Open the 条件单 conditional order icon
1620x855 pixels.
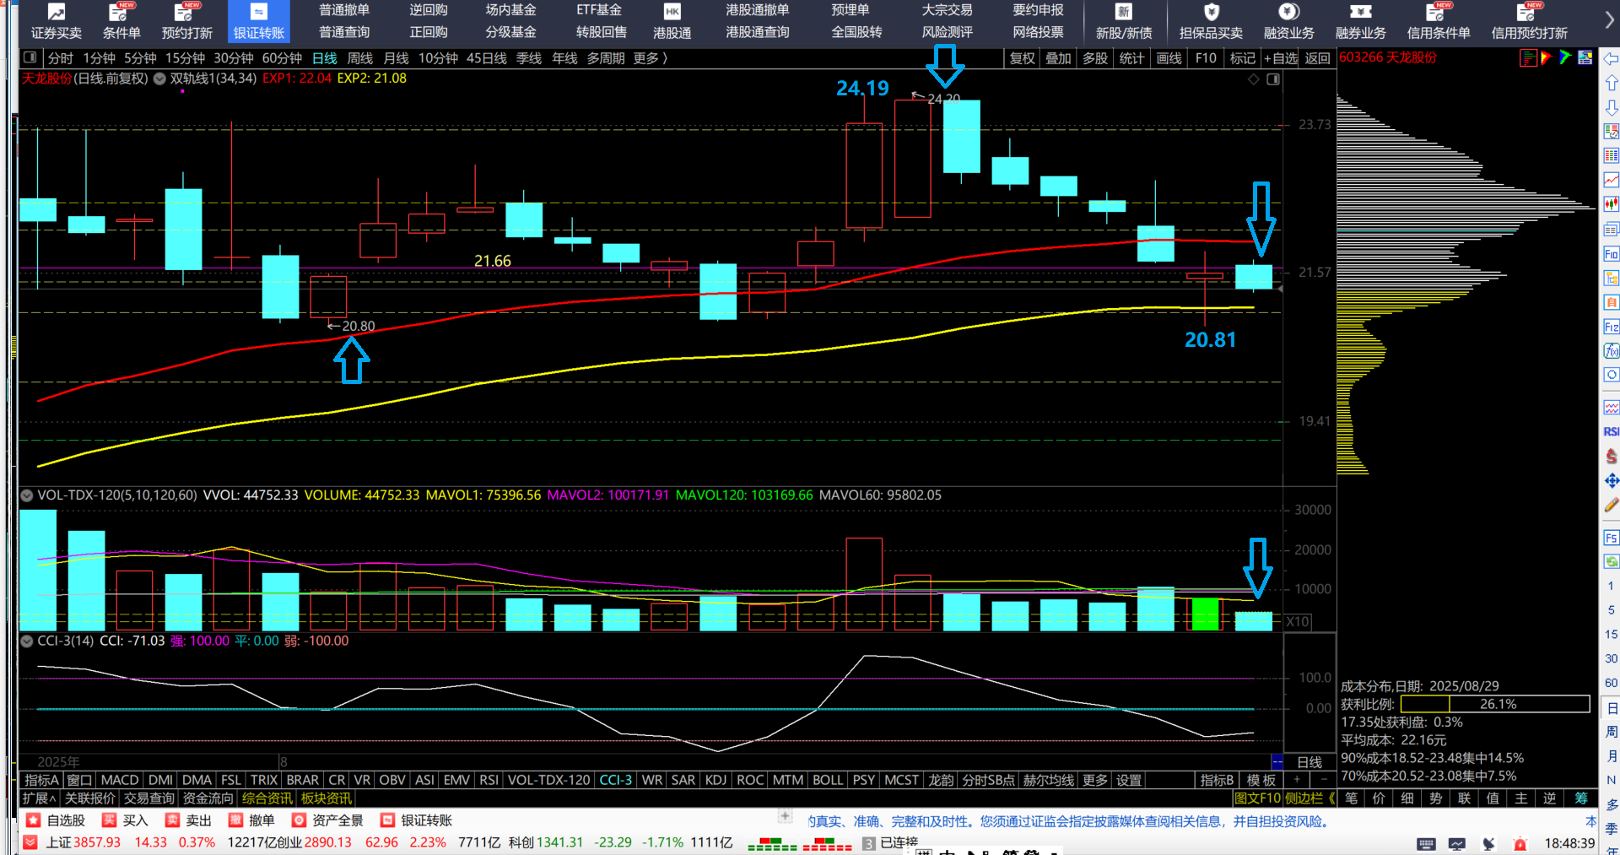point(121,22)
